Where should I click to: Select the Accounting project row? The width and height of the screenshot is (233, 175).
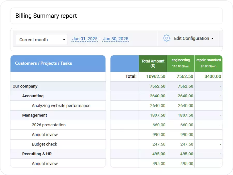pyautogui.click(x=58, y=96)
